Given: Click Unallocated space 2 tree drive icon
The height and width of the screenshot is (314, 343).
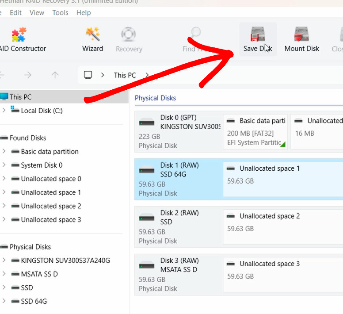Looking at the screenshot, I should 15,206.
